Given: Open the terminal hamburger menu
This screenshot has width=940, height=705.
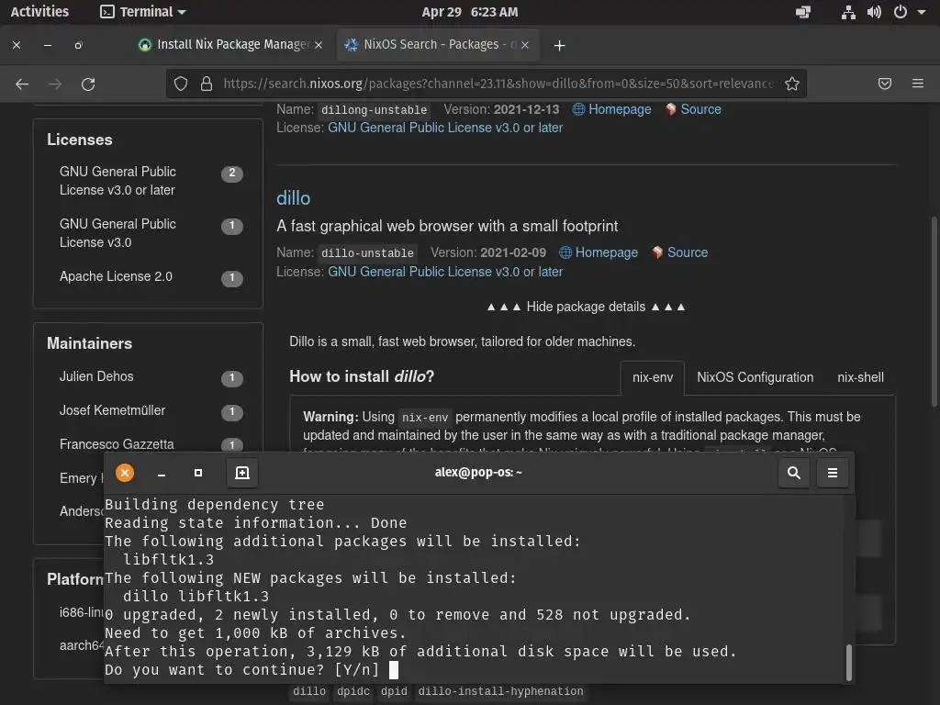Looking at the screenshot, I should 832,473.
